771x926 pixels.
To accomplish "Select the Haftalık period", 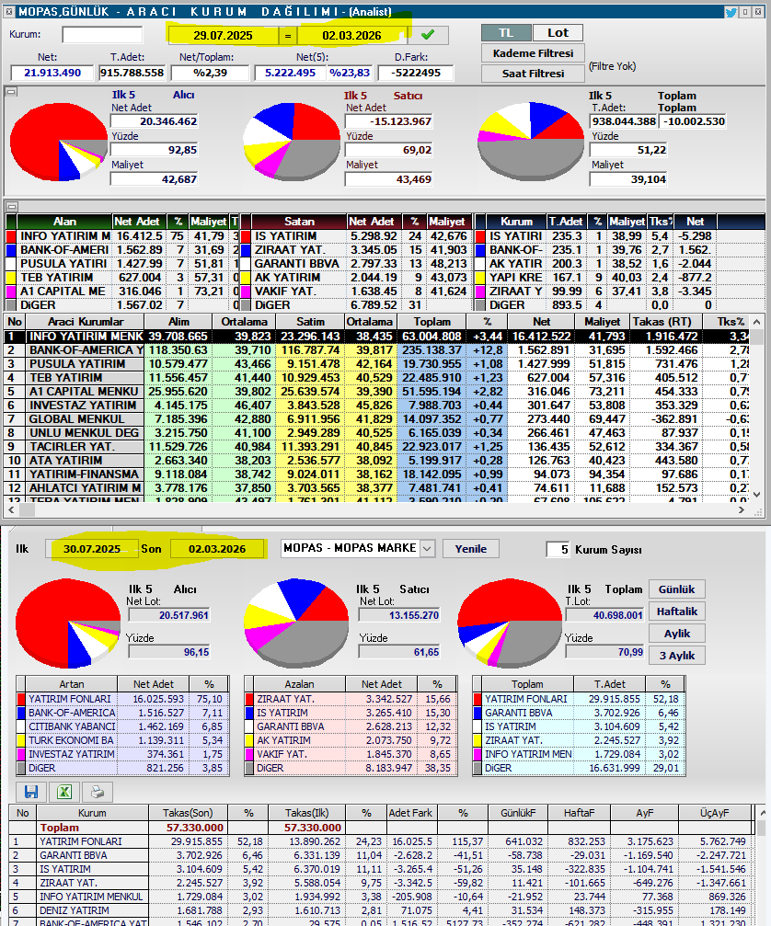I will pyautogui.click(x=676, y=612).
